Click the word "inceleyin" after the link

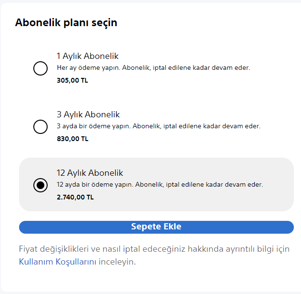coord(117,262)
